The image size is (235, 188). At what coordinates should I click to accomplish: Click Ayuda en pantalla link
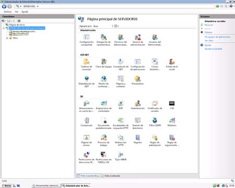[214, 49]
